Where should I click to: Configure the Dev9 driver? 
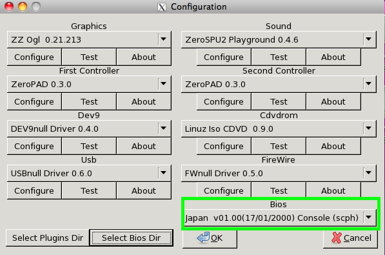point(34,146)
